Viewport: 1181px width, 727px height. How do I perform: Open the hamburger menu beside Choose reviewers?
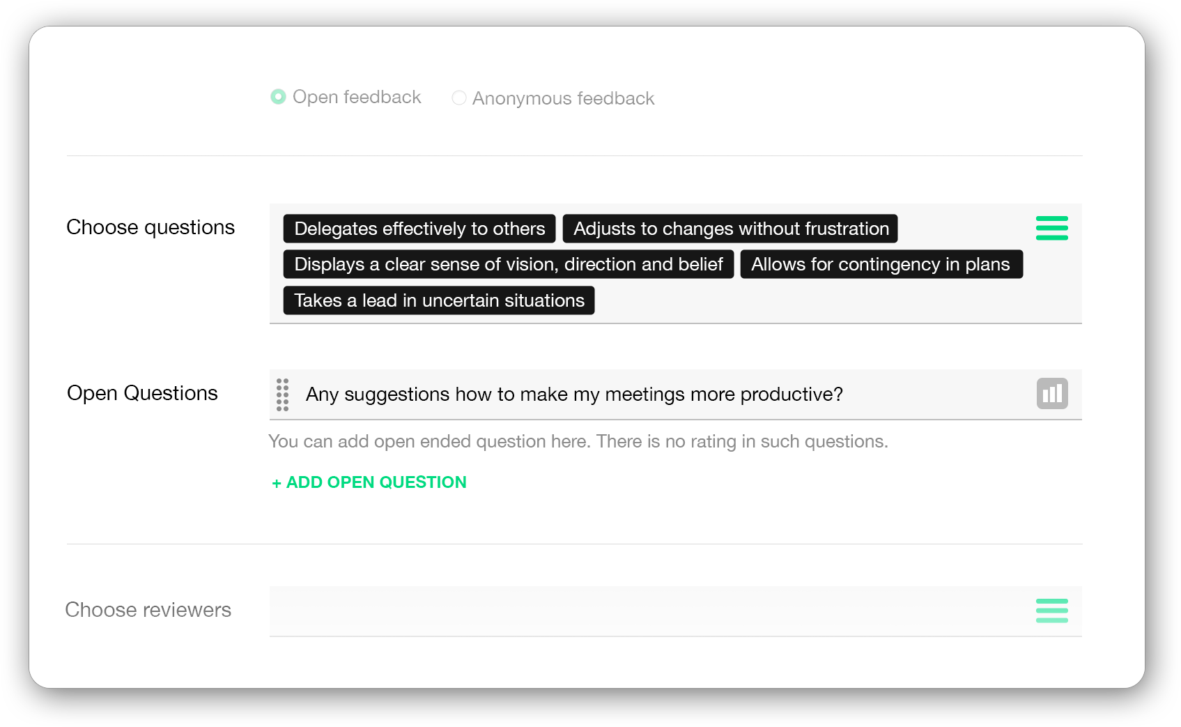pos(1052,611)
